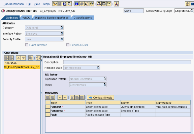Click the greyed-out Save disk icon
The image size is (194, 134).
(x=60, y=4)
